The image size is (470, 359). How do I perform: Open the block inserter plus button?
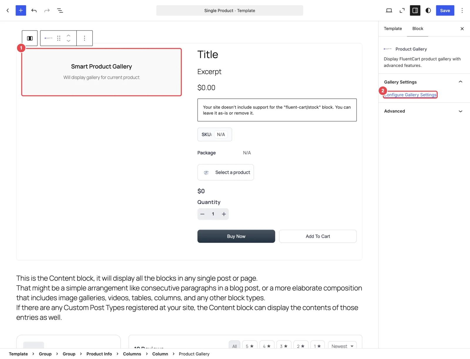click(x=21, y=11)
